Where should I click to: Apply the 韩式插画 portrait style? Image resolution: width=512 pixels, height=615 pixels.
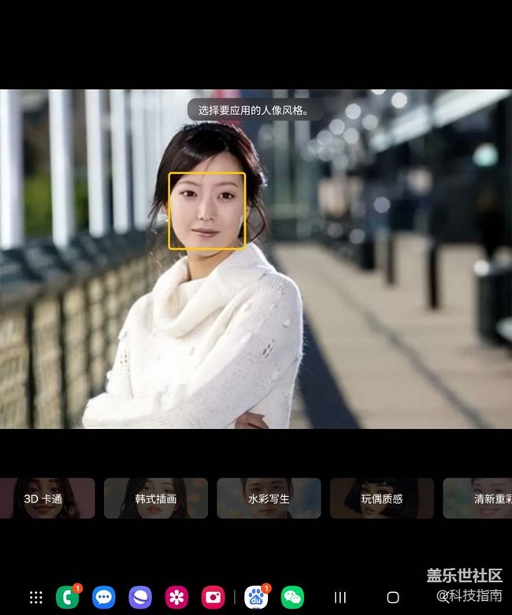point(156,498)
